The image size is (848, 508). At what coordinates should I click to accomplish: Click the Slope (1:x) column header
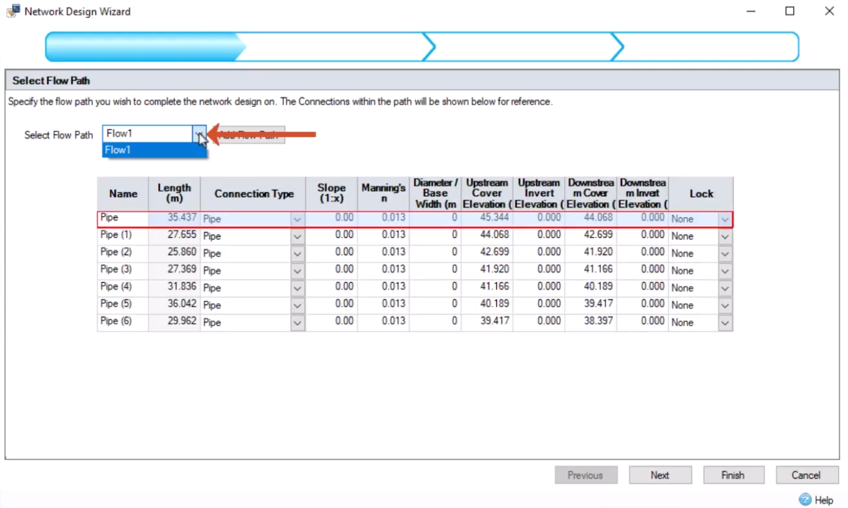pyautogui.click(x=331, y=194)
